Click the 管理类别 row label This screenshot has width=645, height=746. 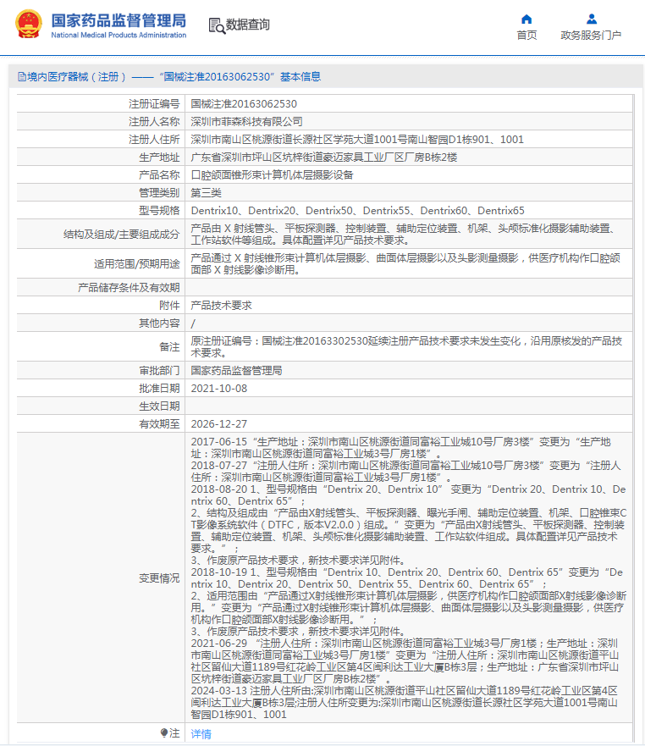coord(159,193)
